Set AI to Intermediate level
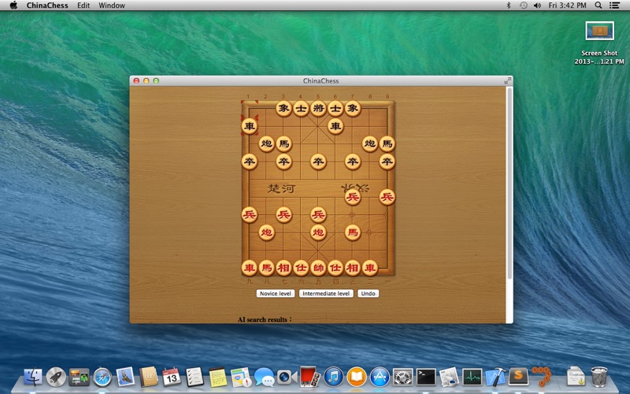The height and width of the screenshot is (394, 630). pos(326,293)
